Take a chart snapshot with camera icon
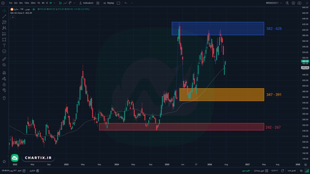The image size is (310, 174). tap(299, 3)
